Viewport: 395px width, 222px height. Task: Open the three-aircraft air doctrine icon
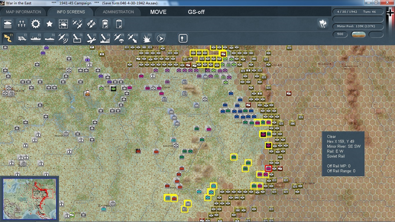tap(77, 24)
